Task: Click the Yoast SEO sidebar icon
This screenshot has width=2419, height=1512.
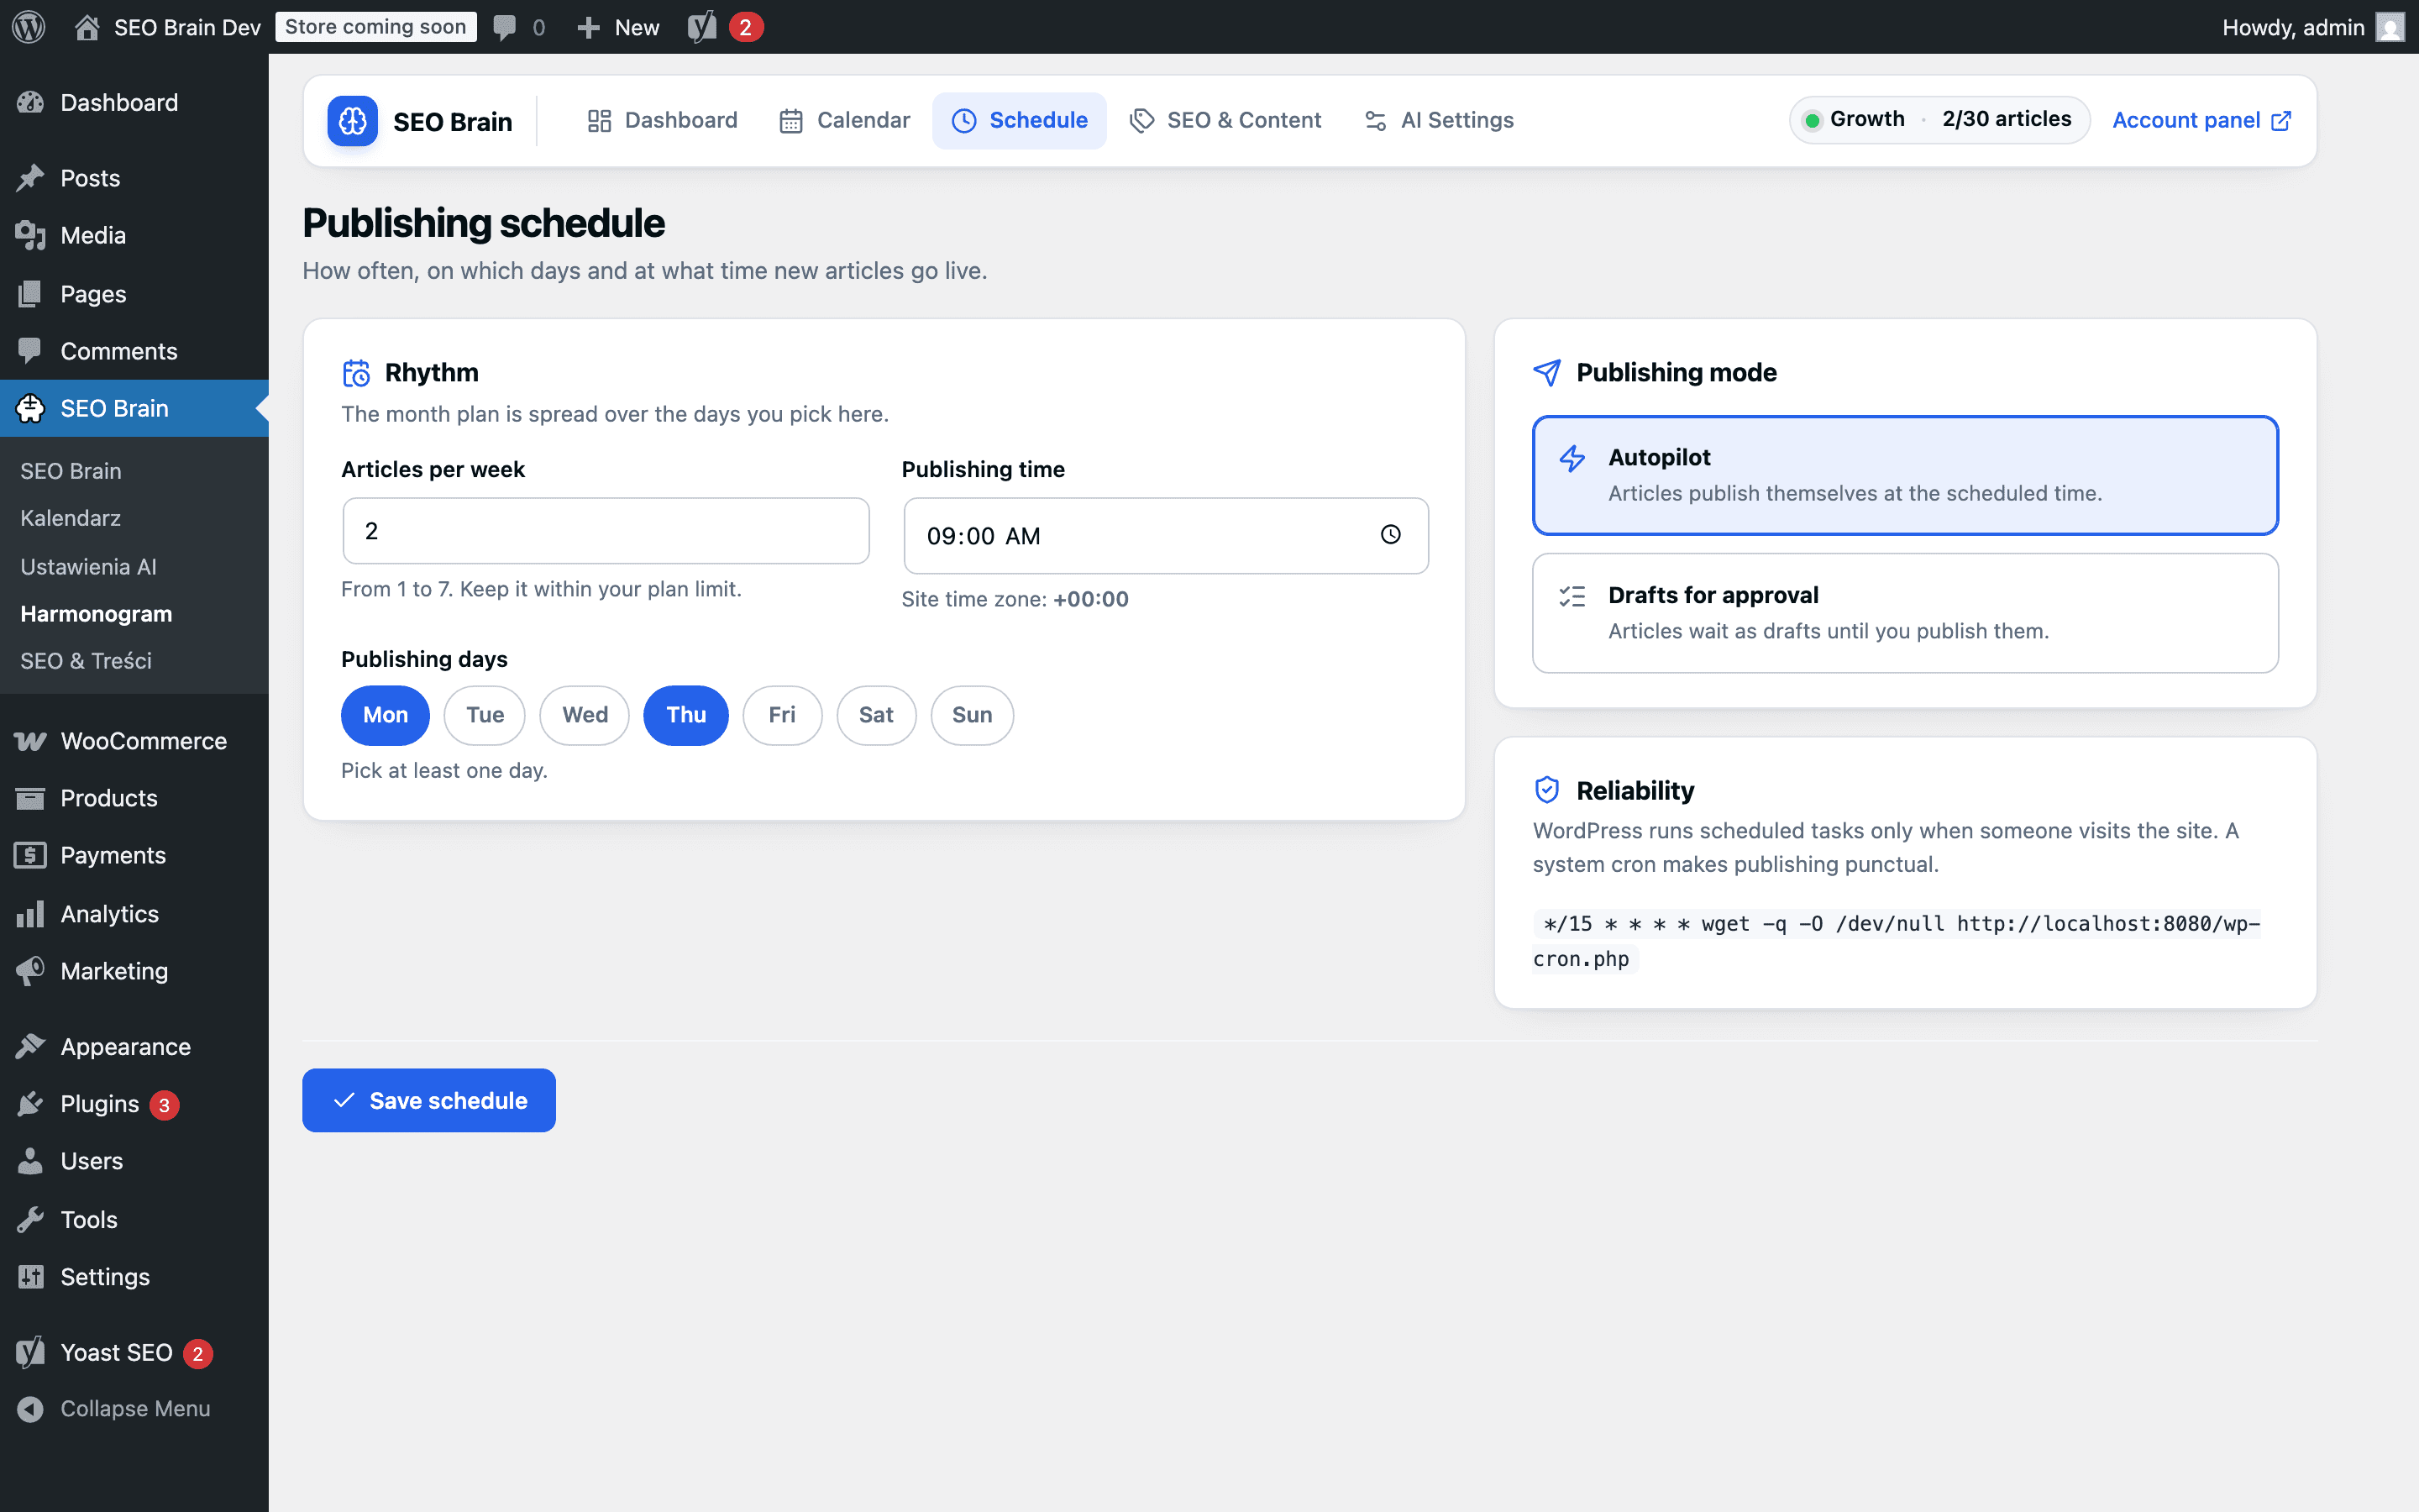Action: click(30, 1352)
